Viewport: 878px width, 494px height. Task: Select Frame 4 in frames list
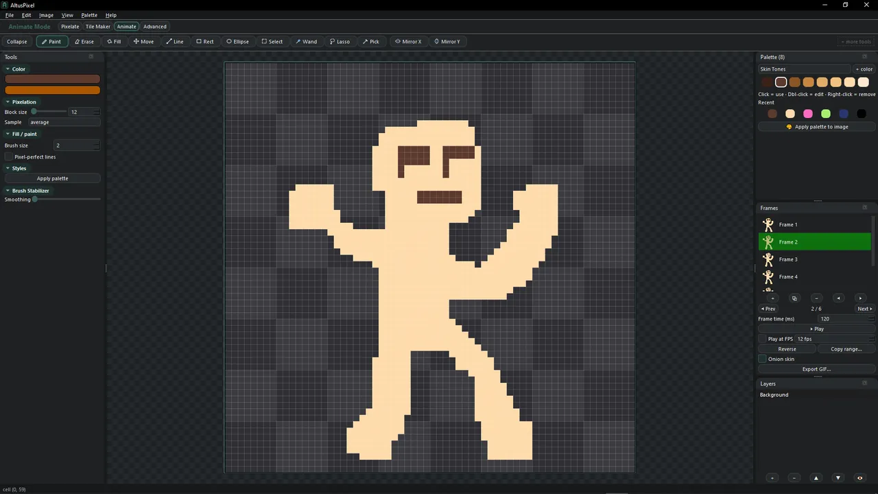[x=815, y=277]
